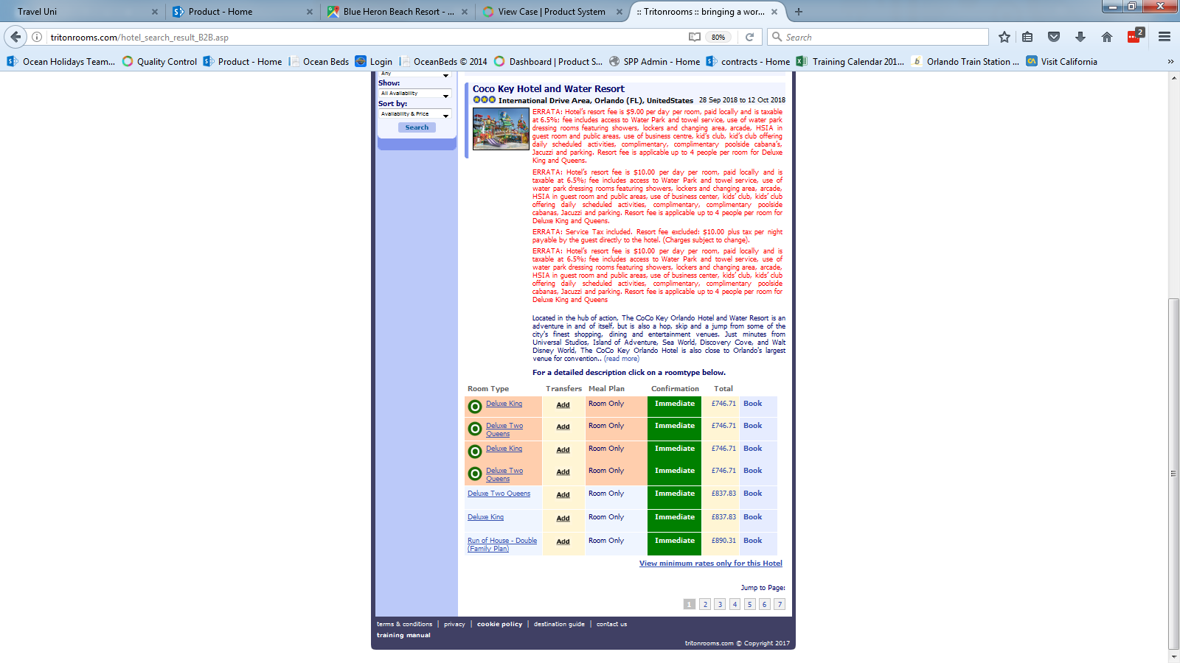Jump to results page 2
Screen dimensions: 1180x663
tap(705, 604)
